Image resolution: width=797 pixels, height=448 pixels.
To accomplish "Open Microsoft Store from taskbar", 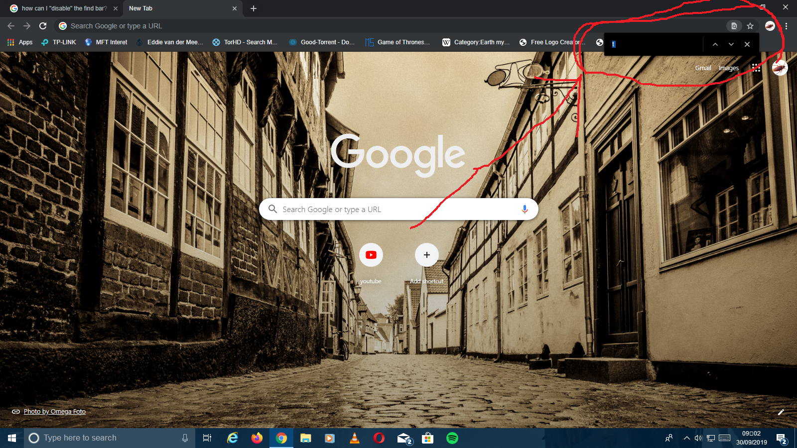I will (427, 438).
